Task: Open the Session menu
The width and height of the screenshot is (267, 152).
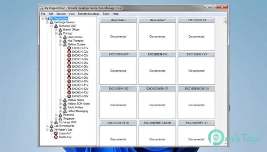Action: 61,14
